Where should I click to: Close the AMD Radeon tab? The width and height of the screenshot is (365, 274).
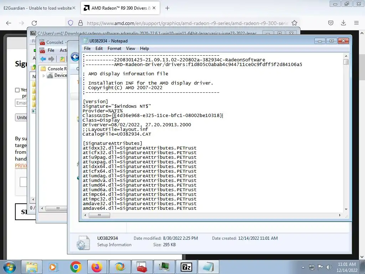click(x=154, y=8)
